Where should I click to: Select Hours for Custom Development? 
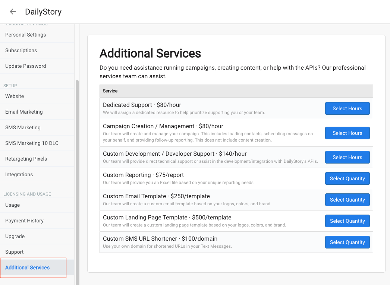pos(347,157)
